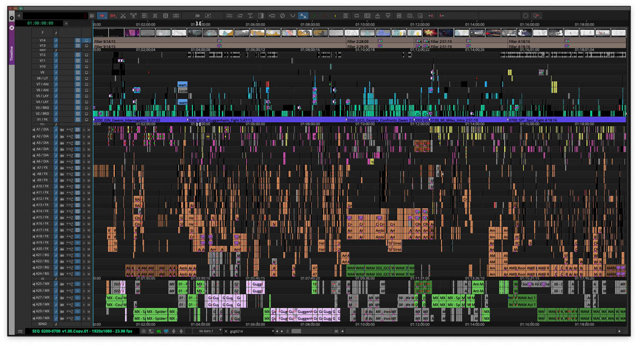Viewport: 638px width, 345px height.
Task: Click the Remove Effect circle-slash icon
Action: 282,16
